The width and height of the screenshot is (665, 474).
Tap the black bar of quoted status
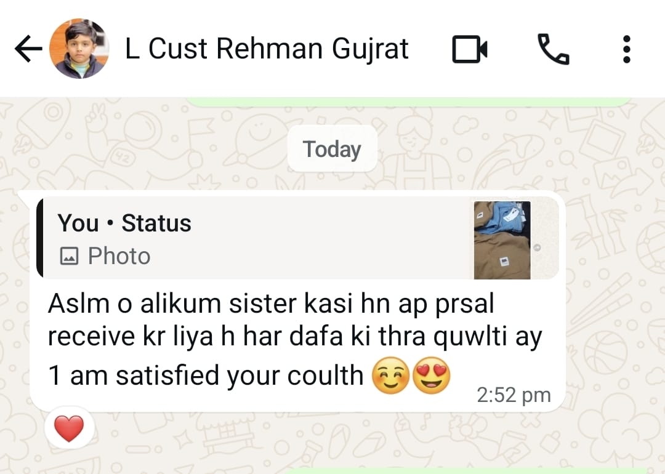coord(40,238)
